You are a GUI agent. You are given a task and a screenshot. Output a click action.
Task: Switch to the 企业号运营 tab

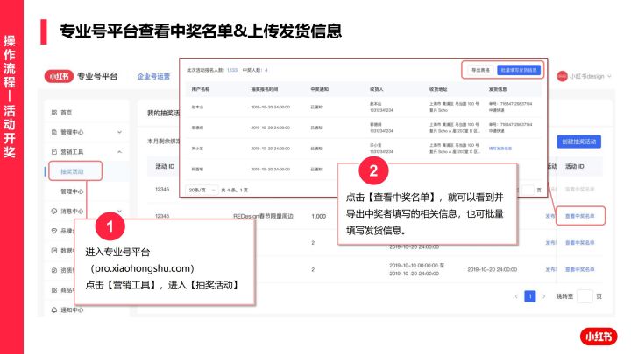153,76
